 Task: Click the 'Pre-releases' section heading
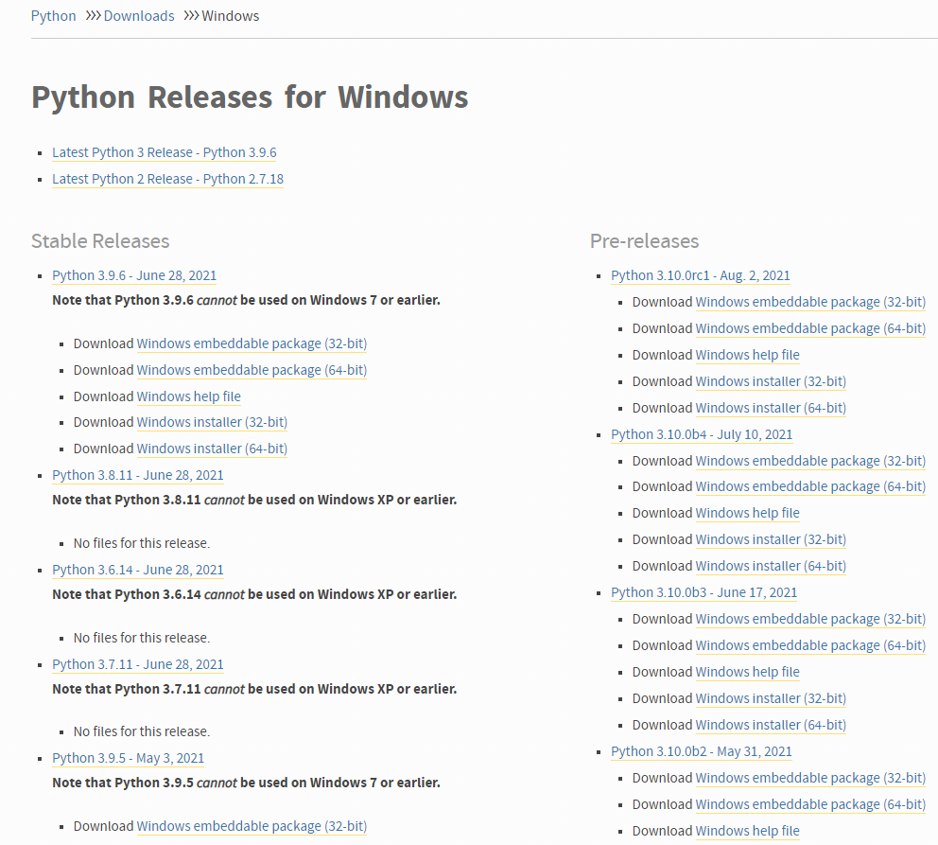click(x=644, y=241)
